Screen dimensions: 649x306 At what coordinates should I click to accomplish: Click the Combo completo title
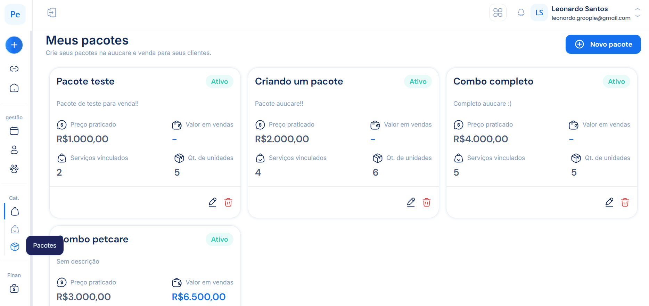point(493,81)
